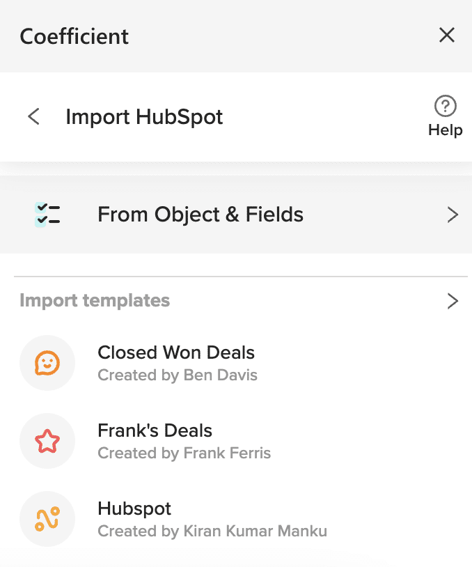472x567 pixels.
Task: Click the Coefficient panel title
Action: coord(74,36)
